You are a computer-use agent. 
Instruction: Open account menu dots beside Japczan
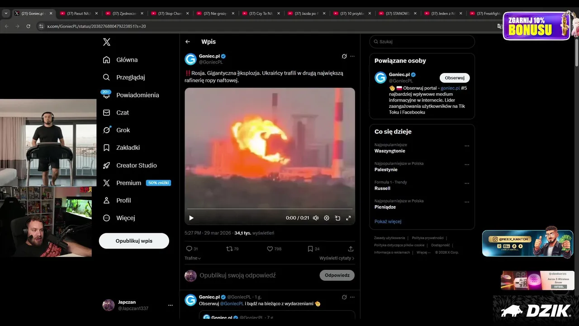(171, 305)
